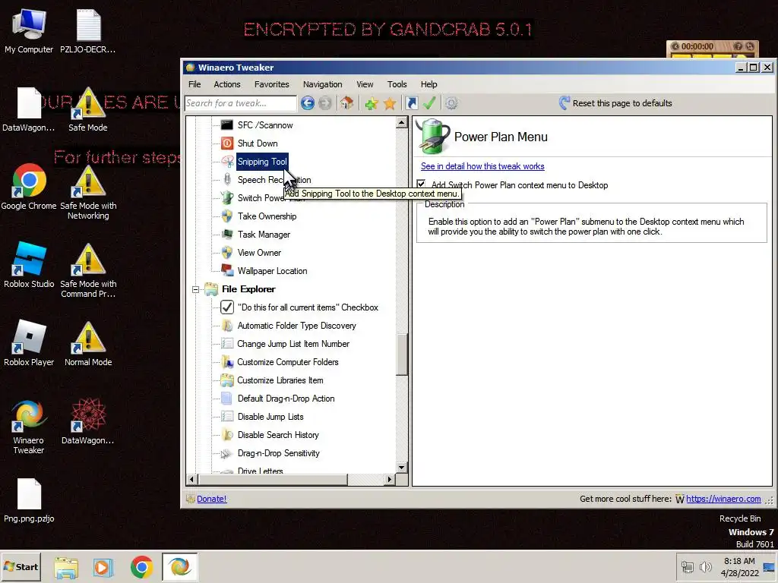Open Roblox Studio desktop shortcut
Screen dimensions: 778x583
coord(29,265)
